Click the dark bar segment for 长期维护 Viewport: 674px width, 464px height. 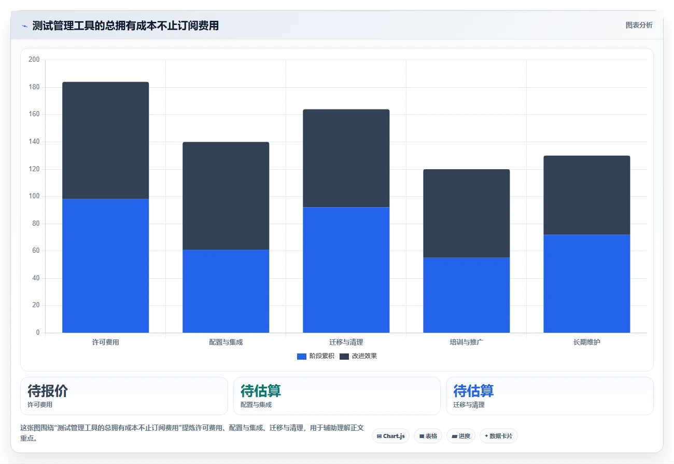click(586, 195)
